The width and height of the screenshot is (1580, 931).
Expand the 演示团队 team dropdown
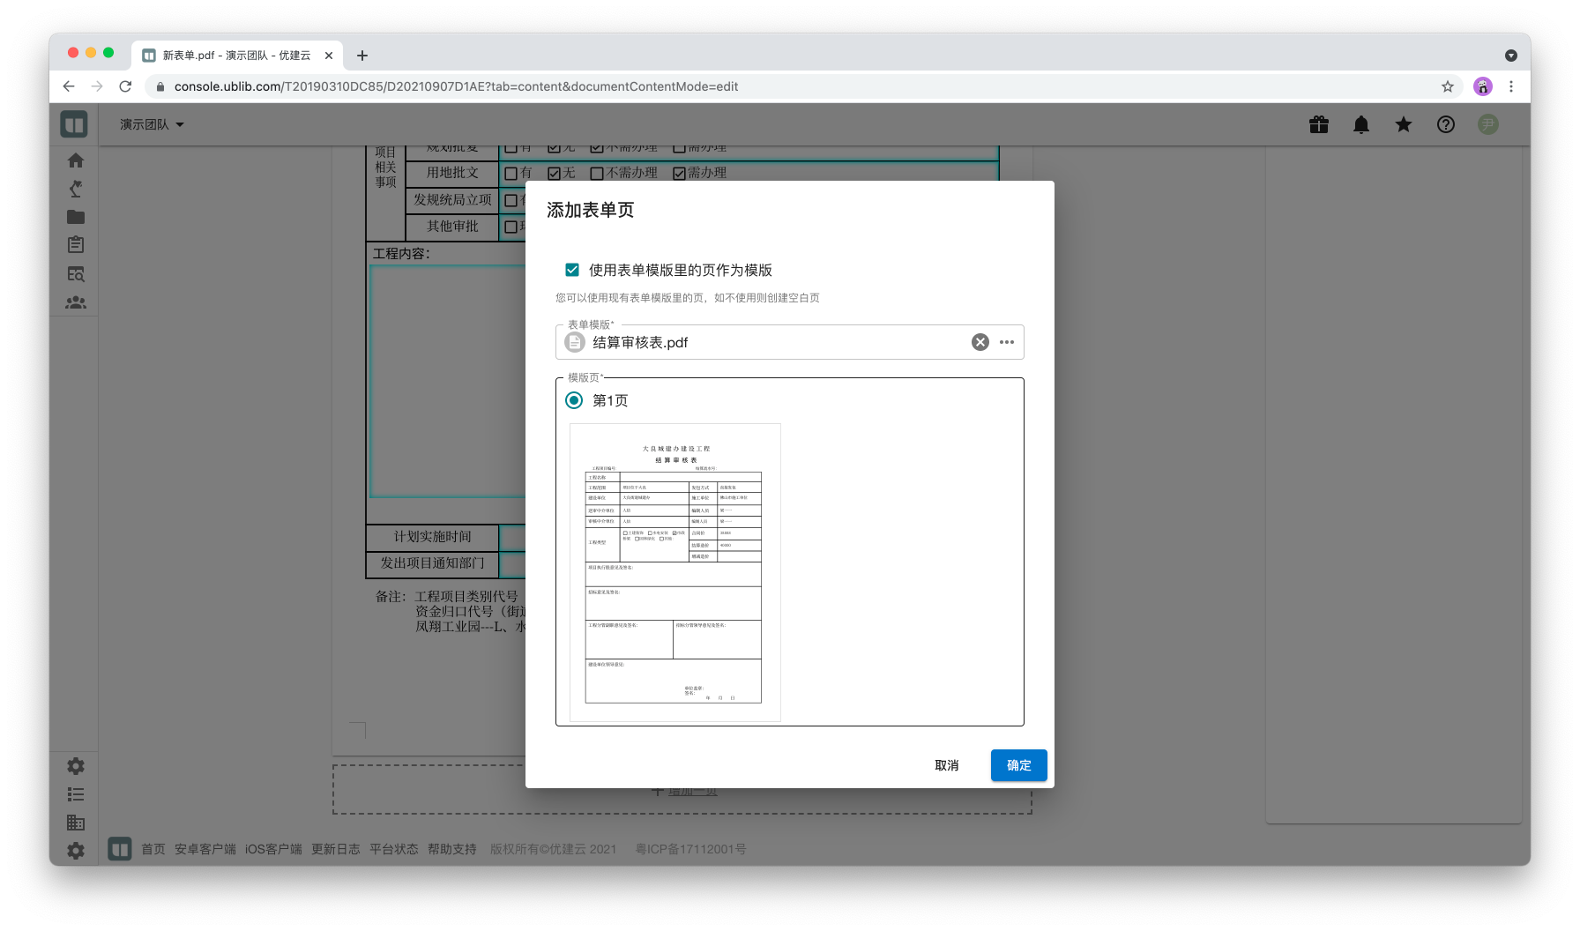[152, 124]
